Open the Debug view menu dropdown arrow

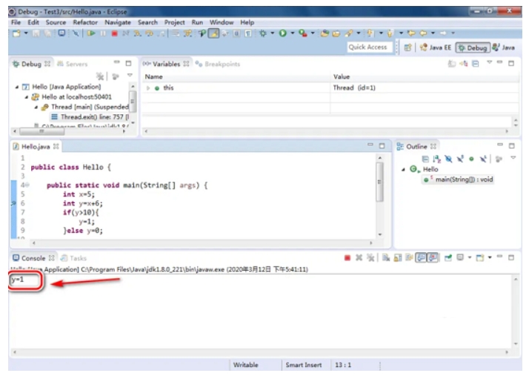(130, 76)
